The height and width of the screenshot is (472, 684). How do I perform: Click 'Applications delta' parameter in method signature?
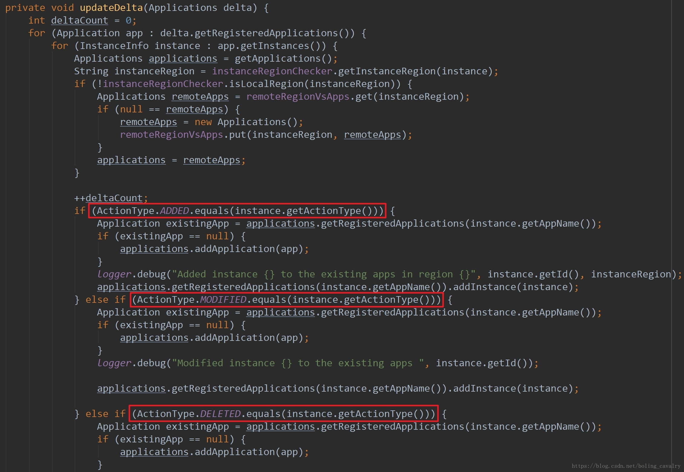click(x=200, y=8)
